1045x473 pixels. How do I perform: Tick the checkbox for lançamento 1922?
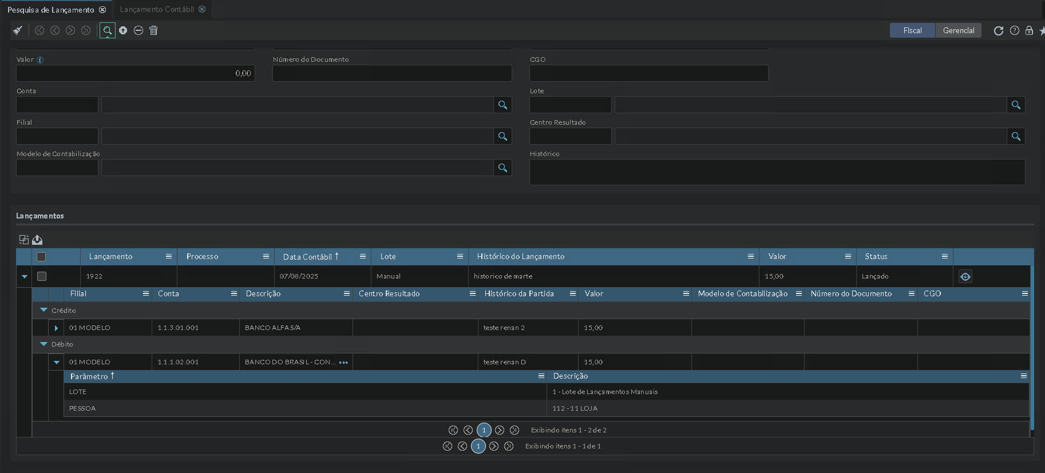click(x=41, y=276)
